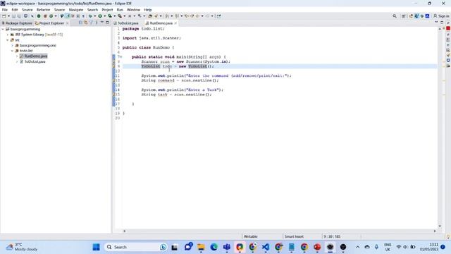Open the Coverage dropdown arrow

[x=114, y=16]
